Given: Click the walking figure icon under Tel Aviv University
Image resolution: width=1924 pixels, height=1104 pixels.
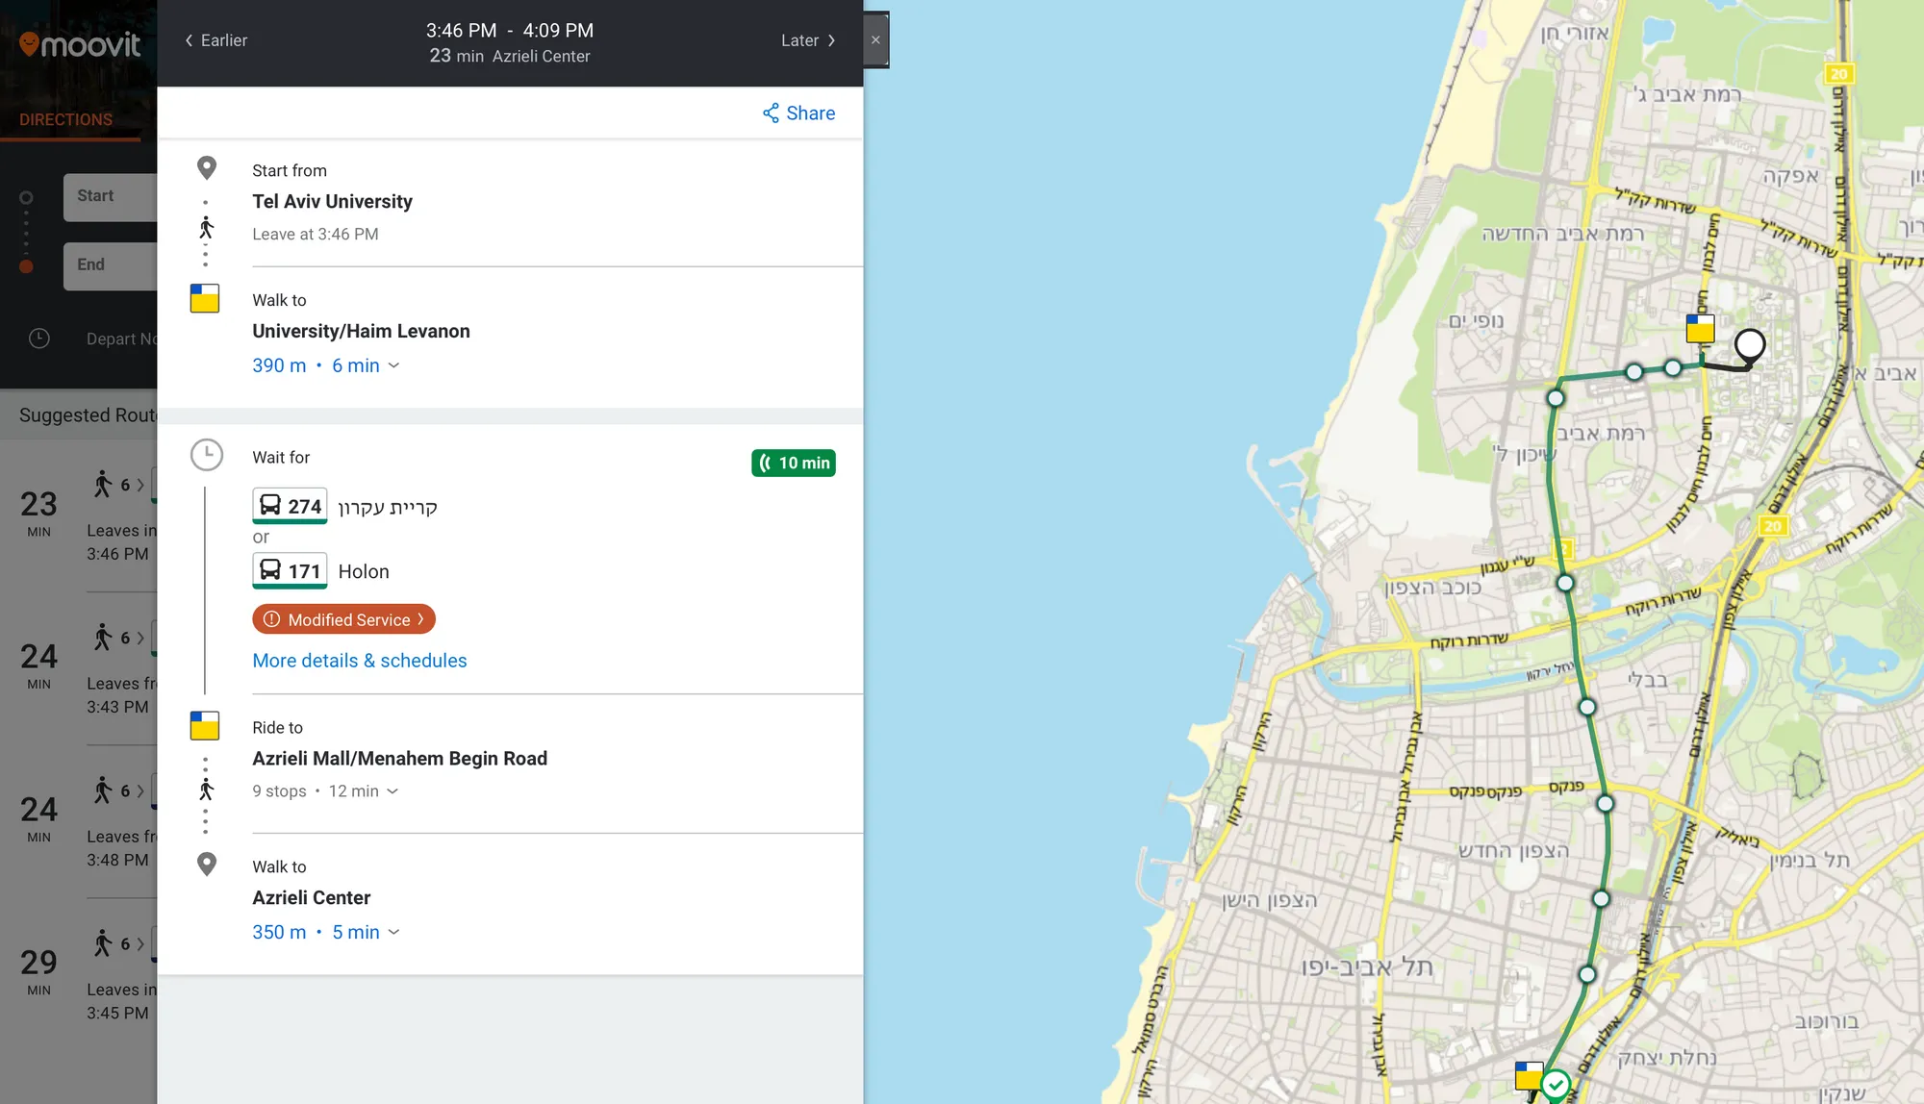Looking at the screenshot, I should click(206, 228).
